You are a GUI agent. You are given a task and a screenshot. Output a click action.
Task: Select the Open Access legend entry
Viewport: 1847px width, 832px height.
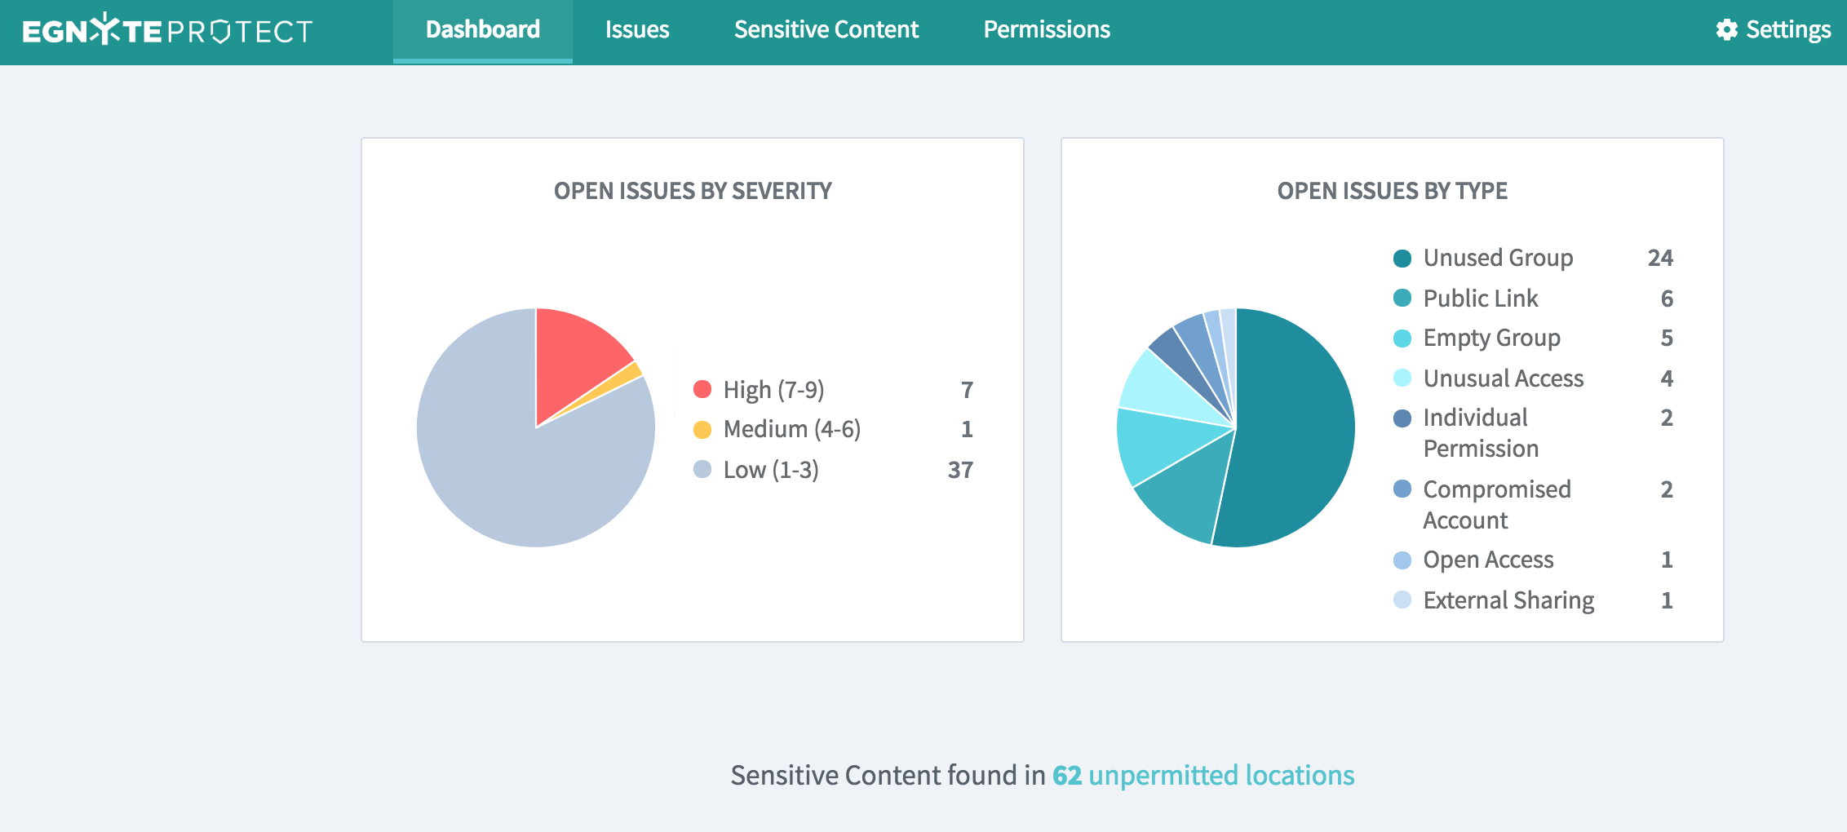point(1488,560)
